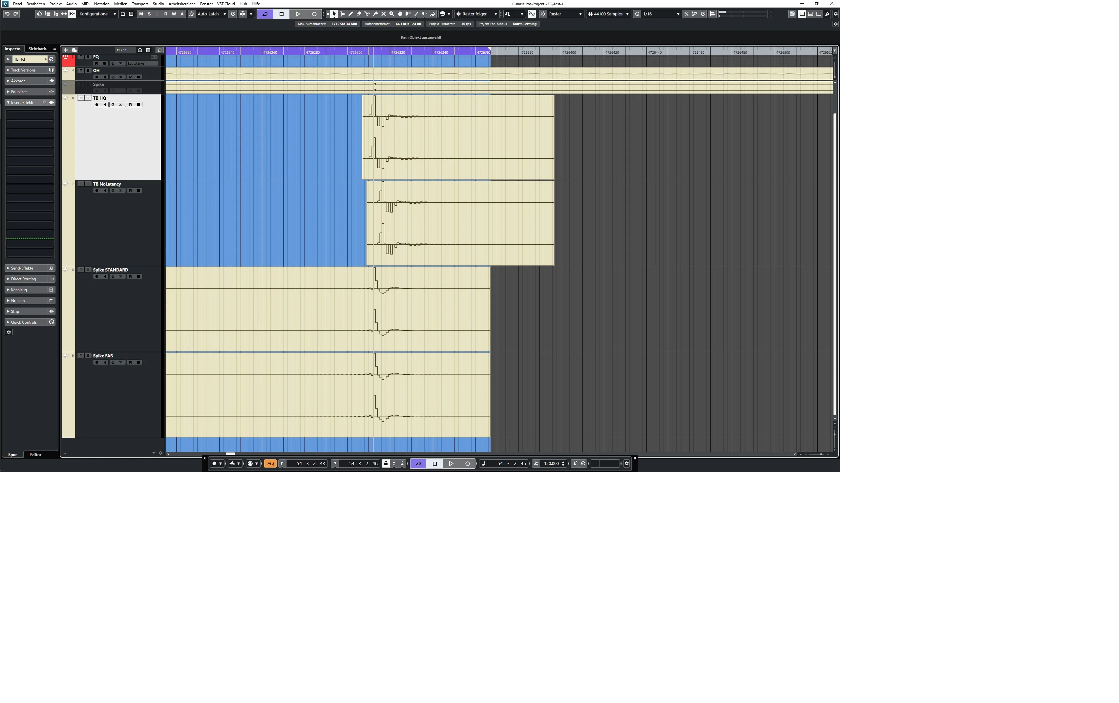
Task: Open the Auto-Latch automation mode dropdown
Action: pos(212,14)
